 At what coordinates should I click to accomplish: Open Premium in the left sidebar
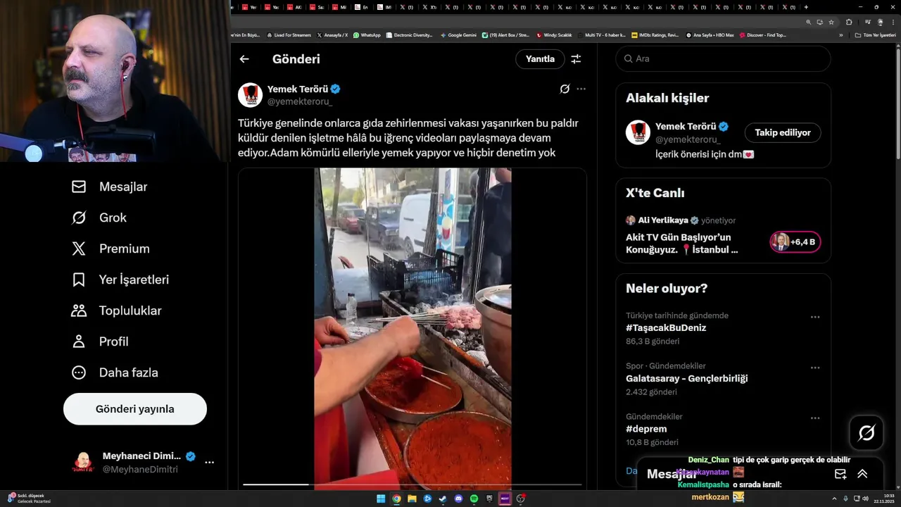click(111, 249)
